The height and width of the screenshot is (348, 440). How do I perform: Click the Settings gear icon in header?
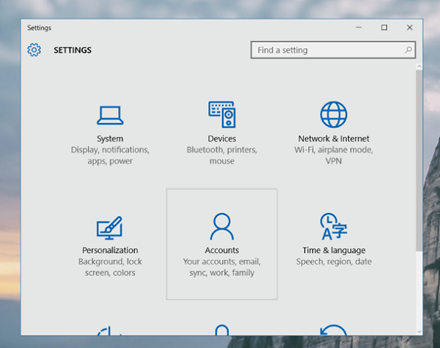pos(34,51)
